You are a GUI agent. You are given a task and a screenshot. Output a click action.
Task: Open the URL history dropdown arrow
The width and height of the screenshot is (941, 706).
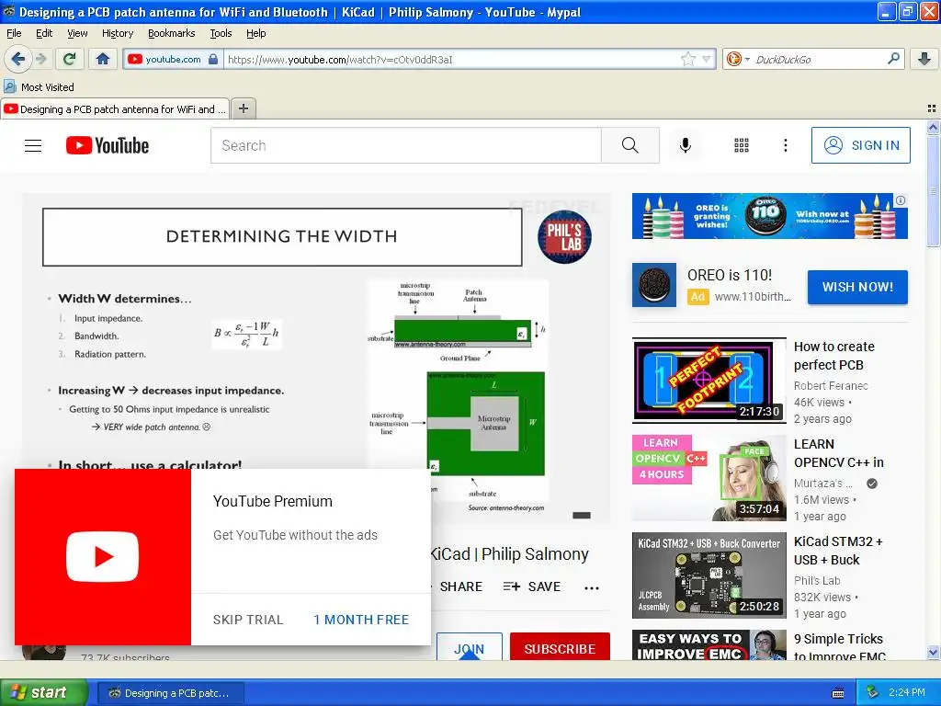coord(707,59)
